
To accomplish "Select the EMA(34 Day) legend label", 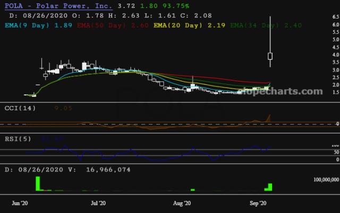I will 257,24.
